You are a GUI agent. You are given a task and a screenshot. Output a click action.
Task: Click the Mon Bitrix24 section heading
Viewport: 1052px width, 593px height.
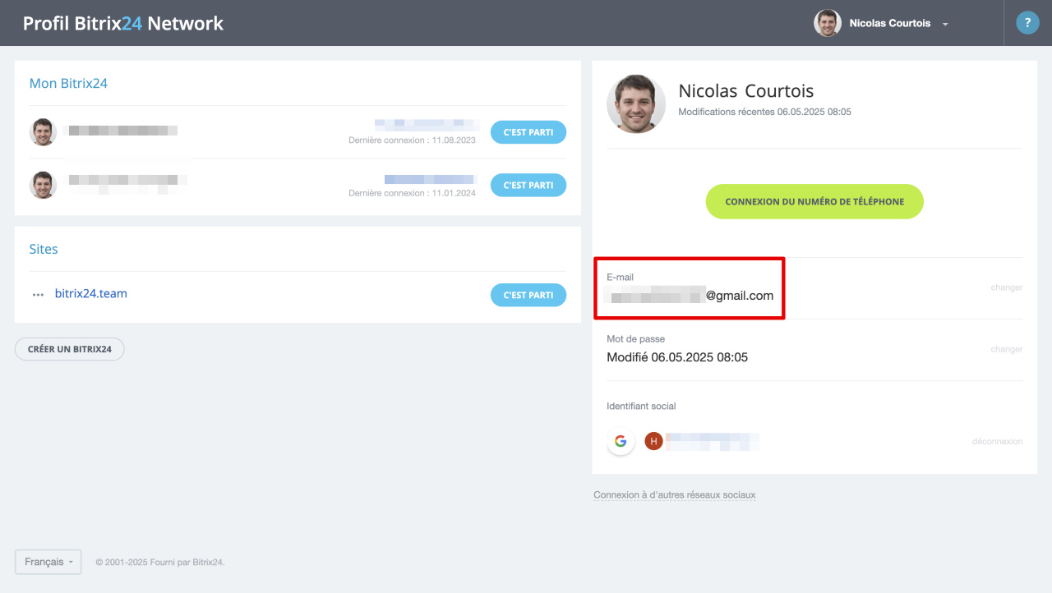[x=68, y=83]
